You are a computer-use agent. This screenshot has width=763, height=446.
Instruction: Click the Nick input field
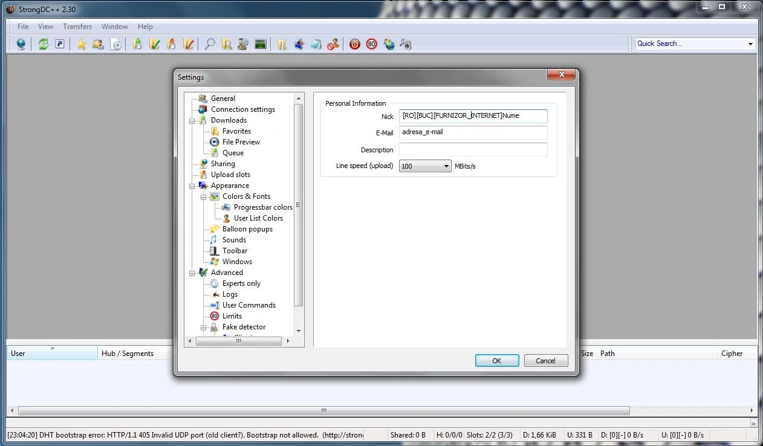click(x=473, y=116)
